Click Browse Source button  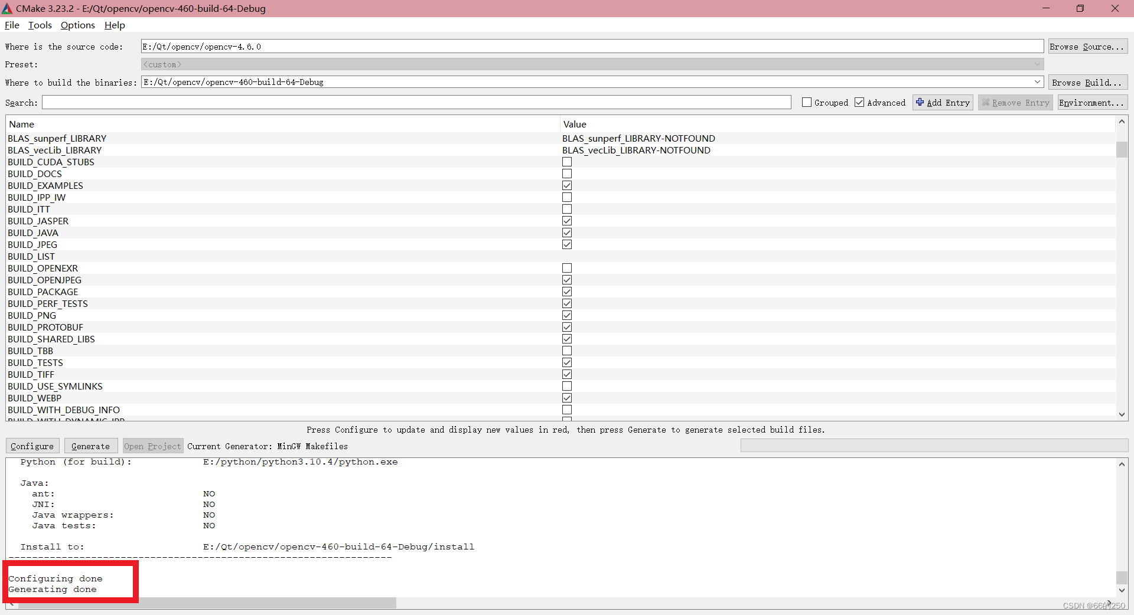click(1087, 47)
